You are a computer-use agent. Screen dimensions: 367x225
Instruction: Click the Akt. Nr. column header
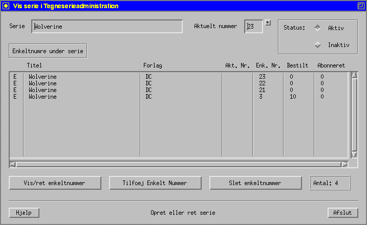(x=238, y=65)
